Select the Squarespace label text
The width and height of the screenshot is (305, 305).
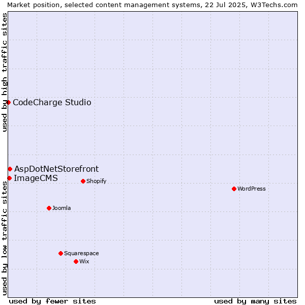click(x=81, y=253)
